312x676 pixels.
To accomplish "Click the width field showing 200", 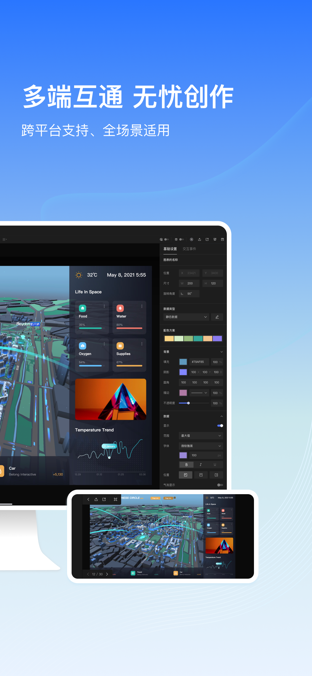I will point(189,283).
